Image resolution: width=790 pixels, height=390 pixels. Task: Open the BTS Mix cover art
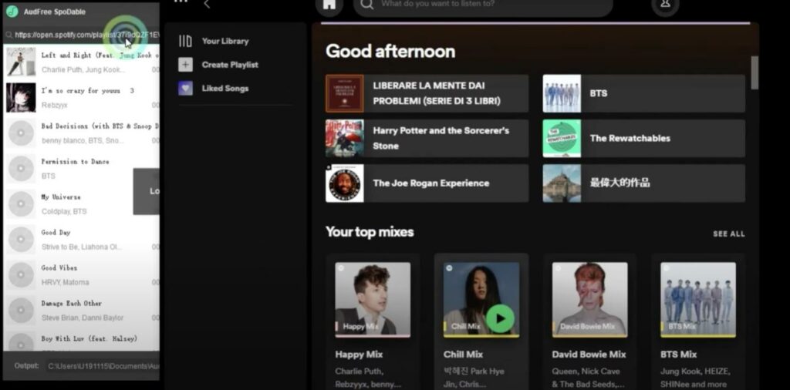click(697, 299)
